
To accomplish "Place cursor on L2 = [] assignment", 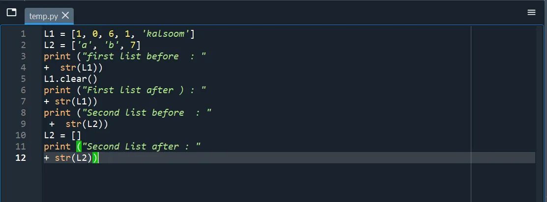I will pos(62,135).
